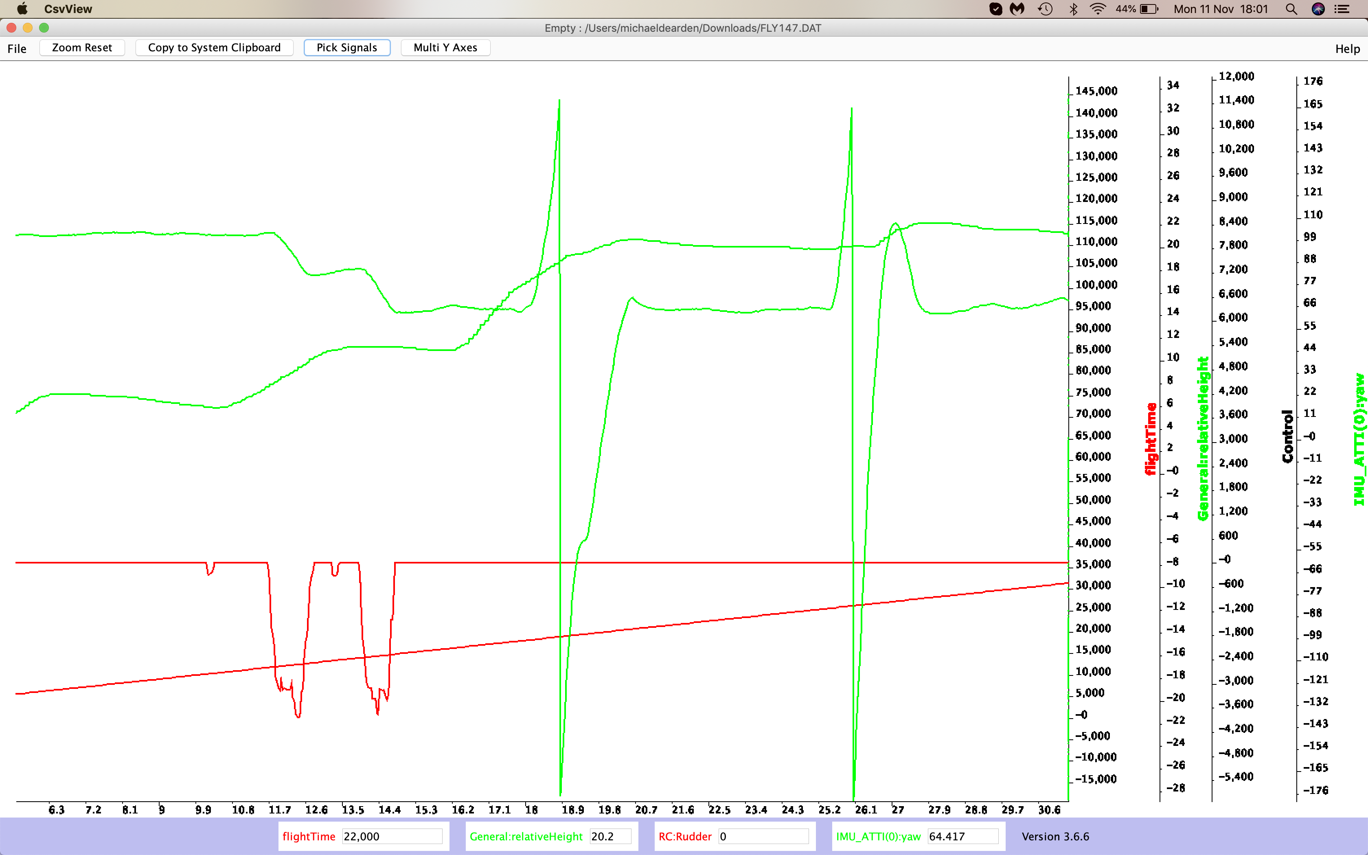1368x855 pixels.
Task: Click the 145,000 tick on flightTime axis
Action: 1096,91
